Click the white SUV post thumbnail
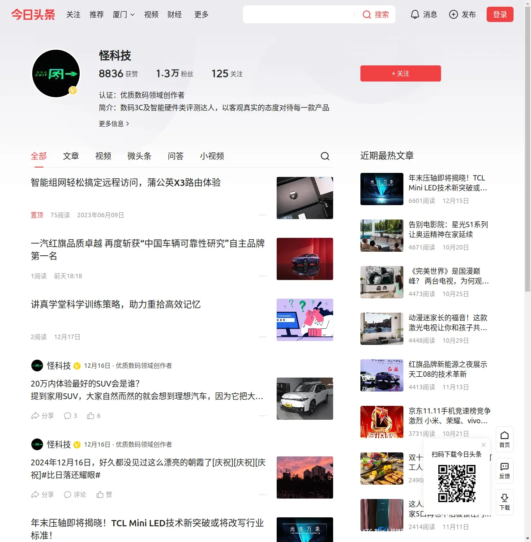 coord(305,399)
